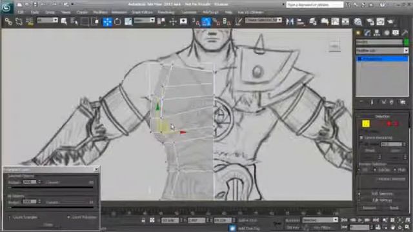Screen dimensions: 413x232
Task: Open the Graph Editors menu
Action: coord(142,12)
